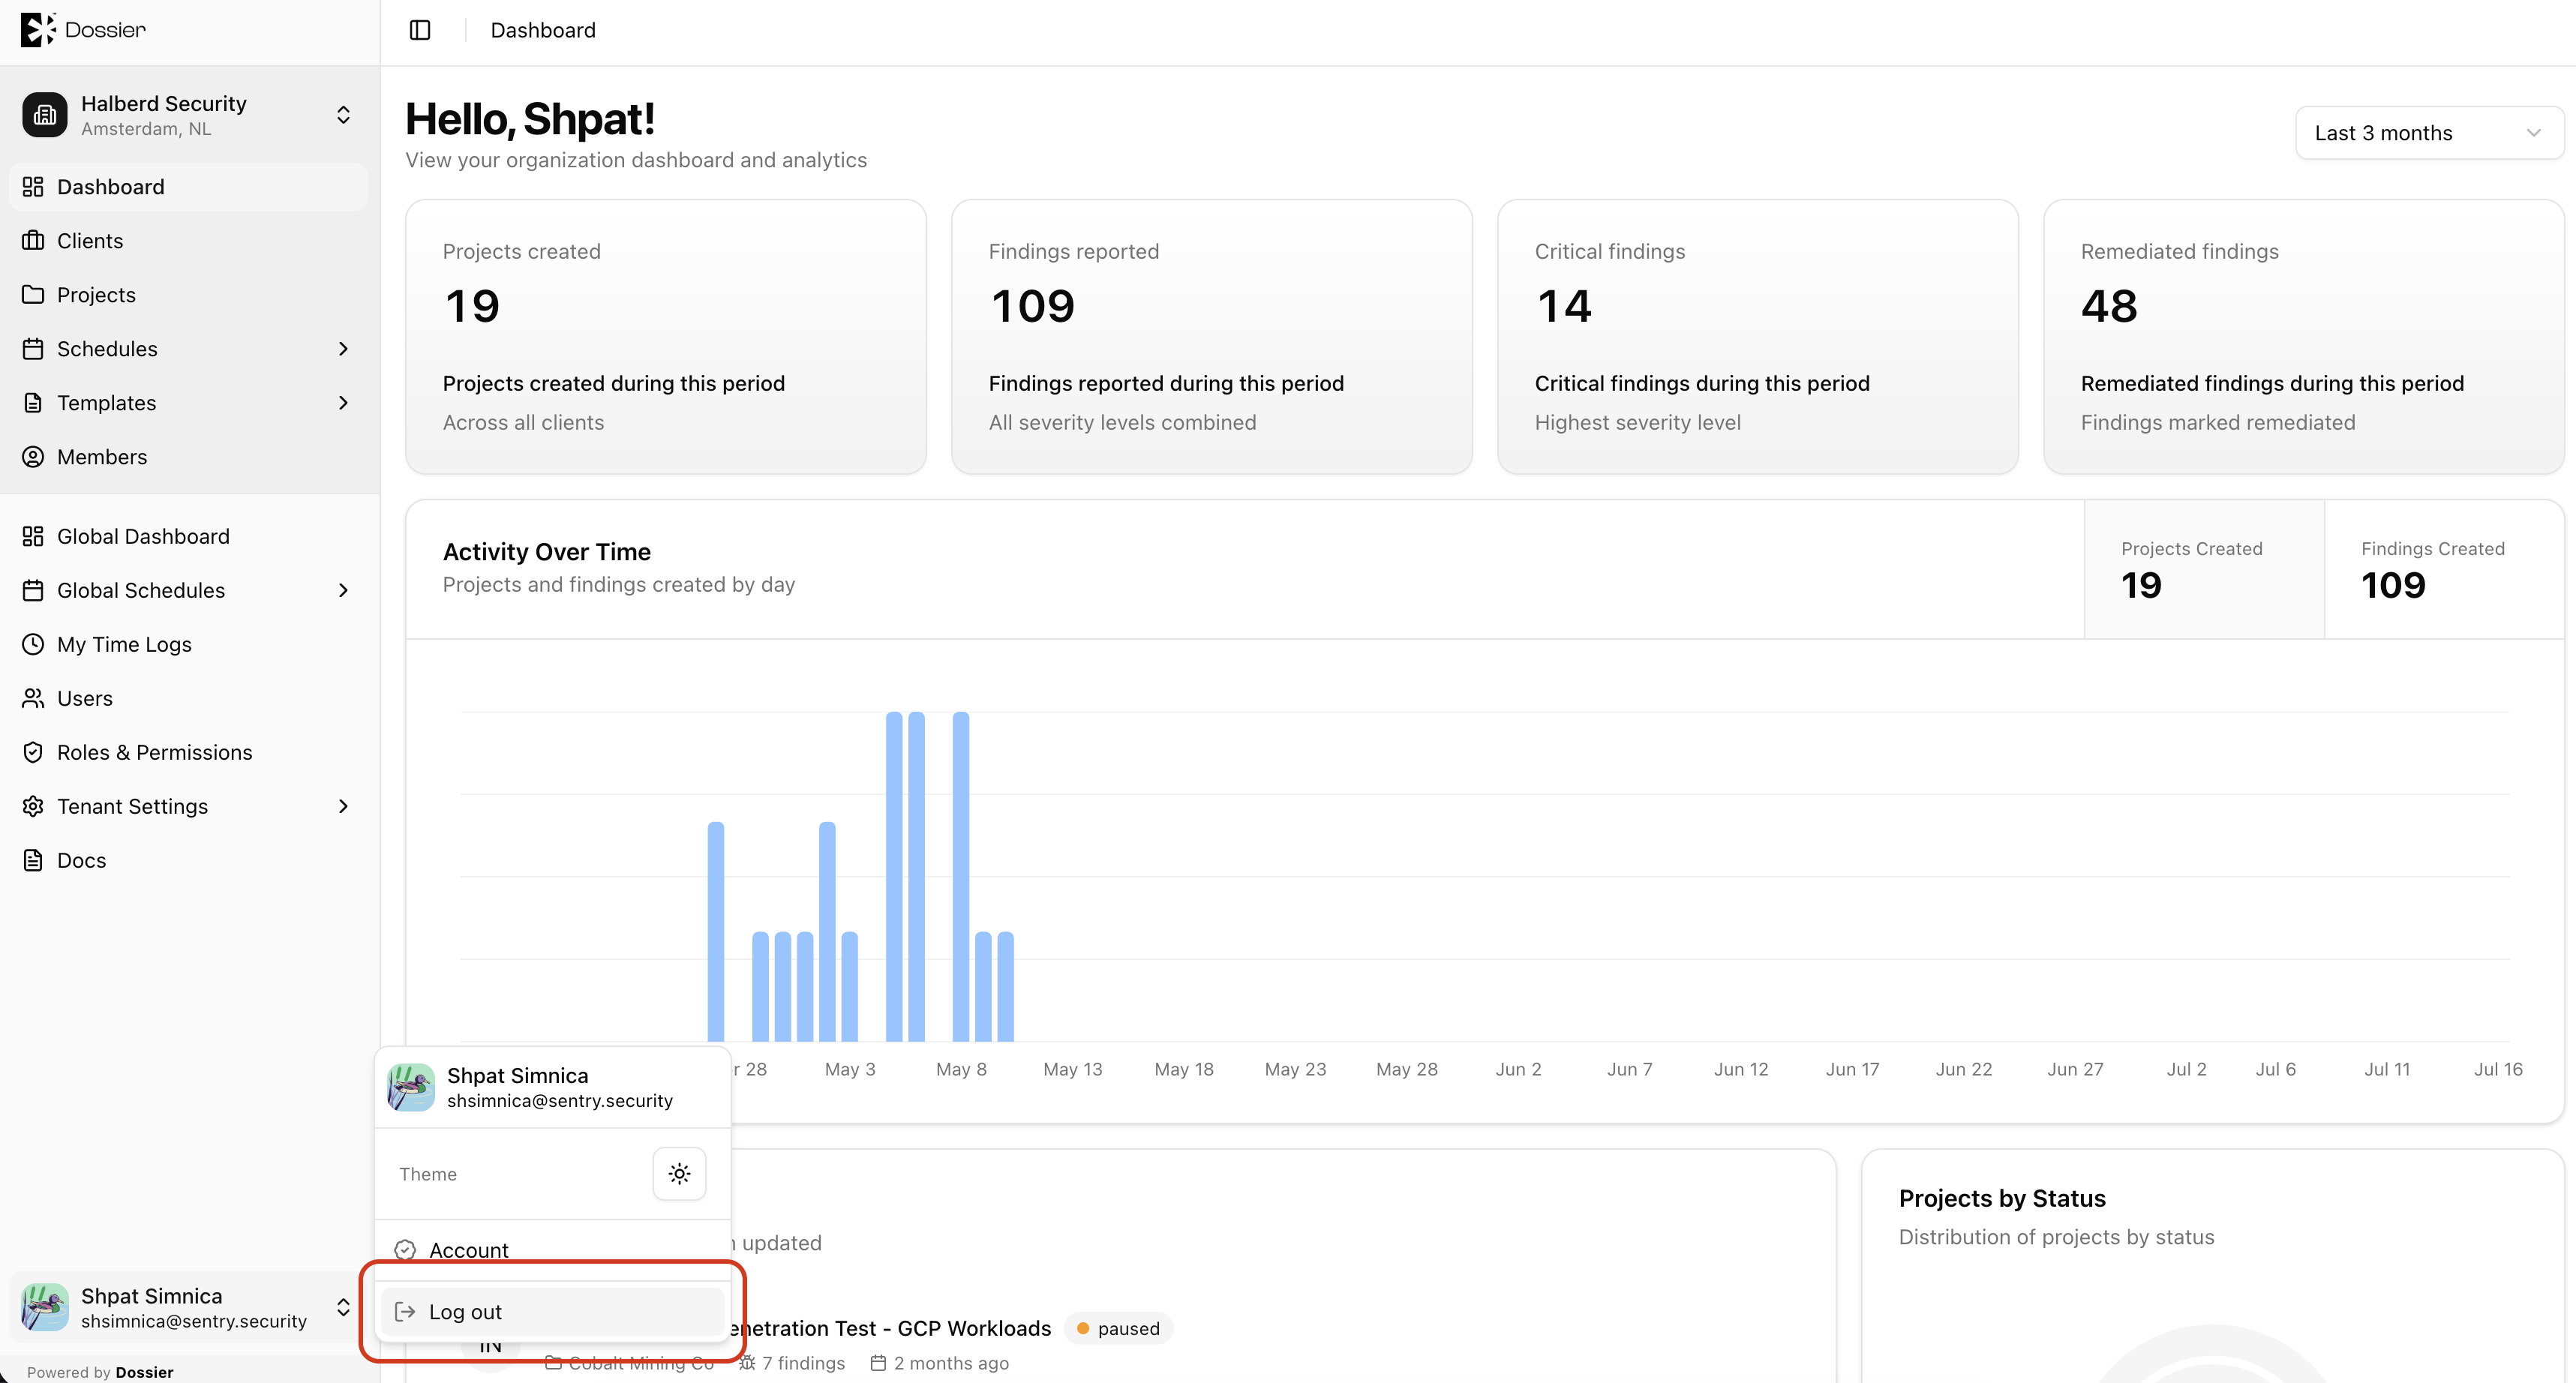Click the Shpat Simnica sidebar user button

point(189,1308)
